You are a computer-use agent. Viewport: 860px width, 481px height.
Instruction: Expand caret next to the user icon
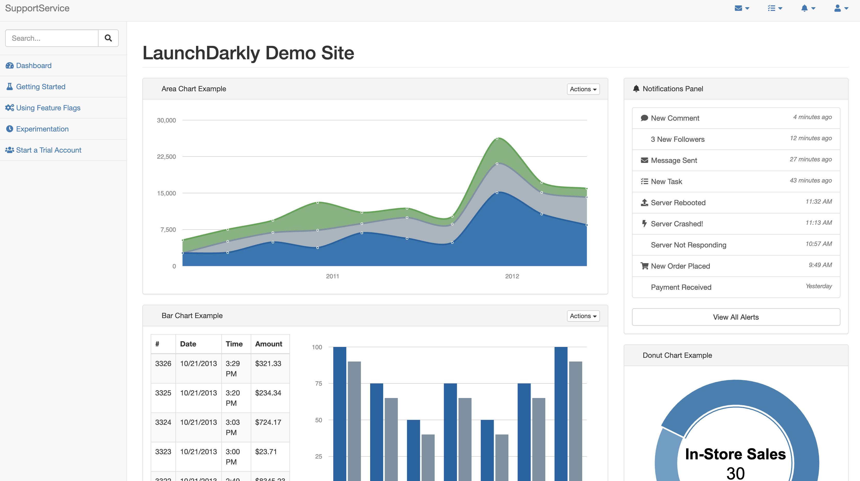coord(846,9)
